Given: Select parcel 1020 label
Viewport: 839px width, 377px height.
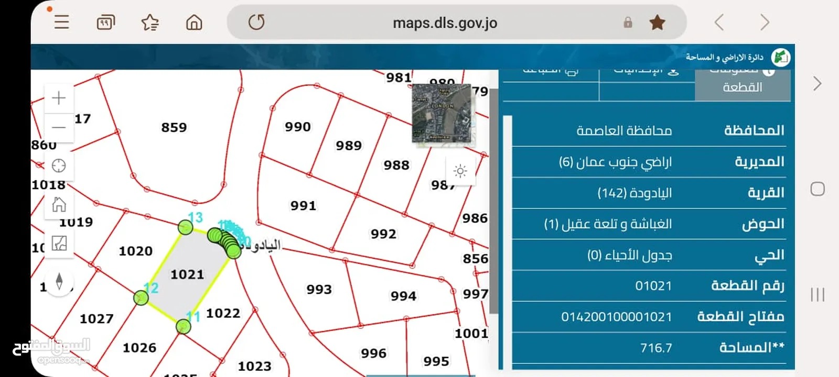Looking at the screenshot, I should (x=136, y=251).
